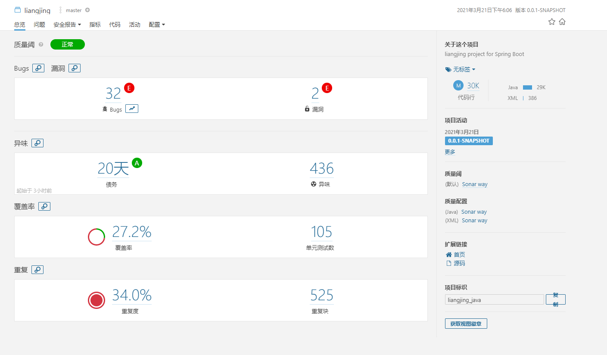Open 异味 measure details icon
The width and height of the screenshot is (607, 355).
pyautogui.click(x=37, y=143)
